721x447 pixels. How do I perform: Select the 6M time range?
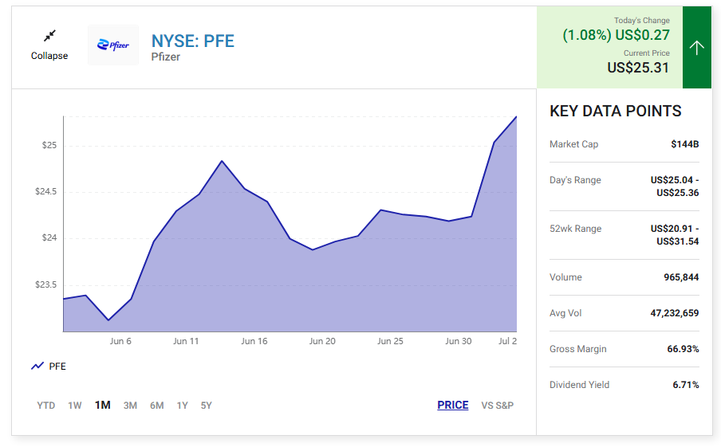(157, 406)
